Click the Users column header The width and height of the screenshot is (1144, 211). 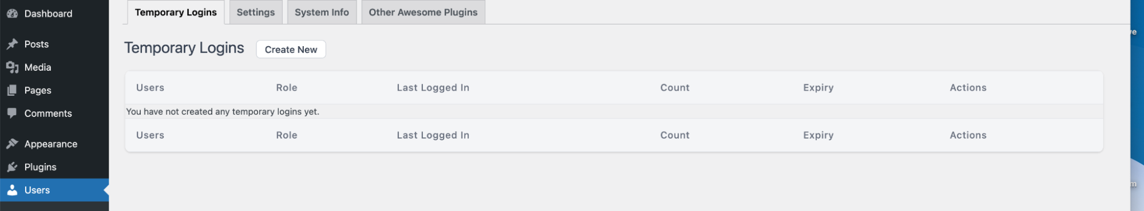tap(150, 88)
